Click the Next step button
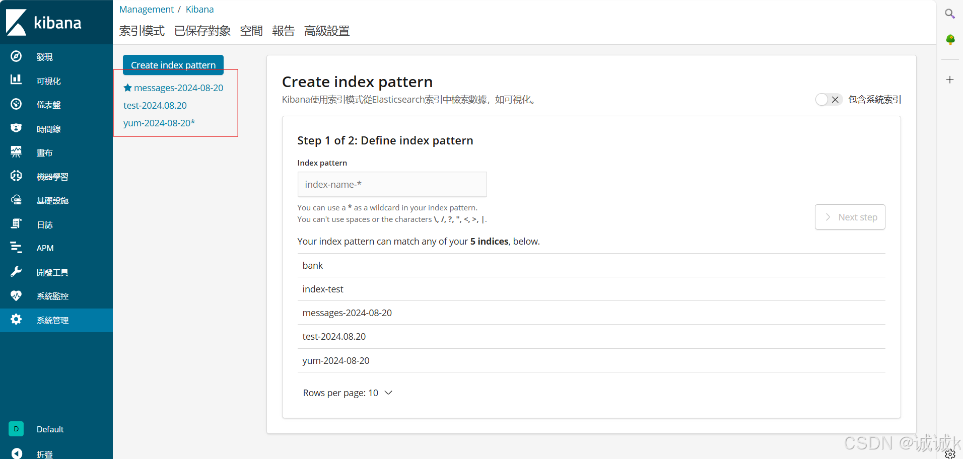 click(x=850, y=217)
